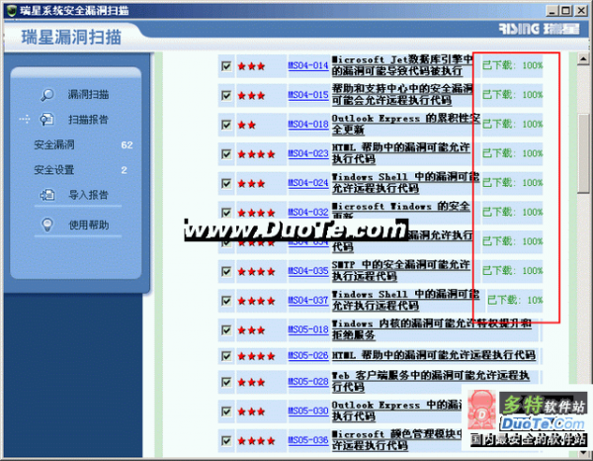This screenshot has width=593, height=461.
Task: Uncheck the MS04-037 checkbox
Action: pyautogui.click(x=226, y=301)
